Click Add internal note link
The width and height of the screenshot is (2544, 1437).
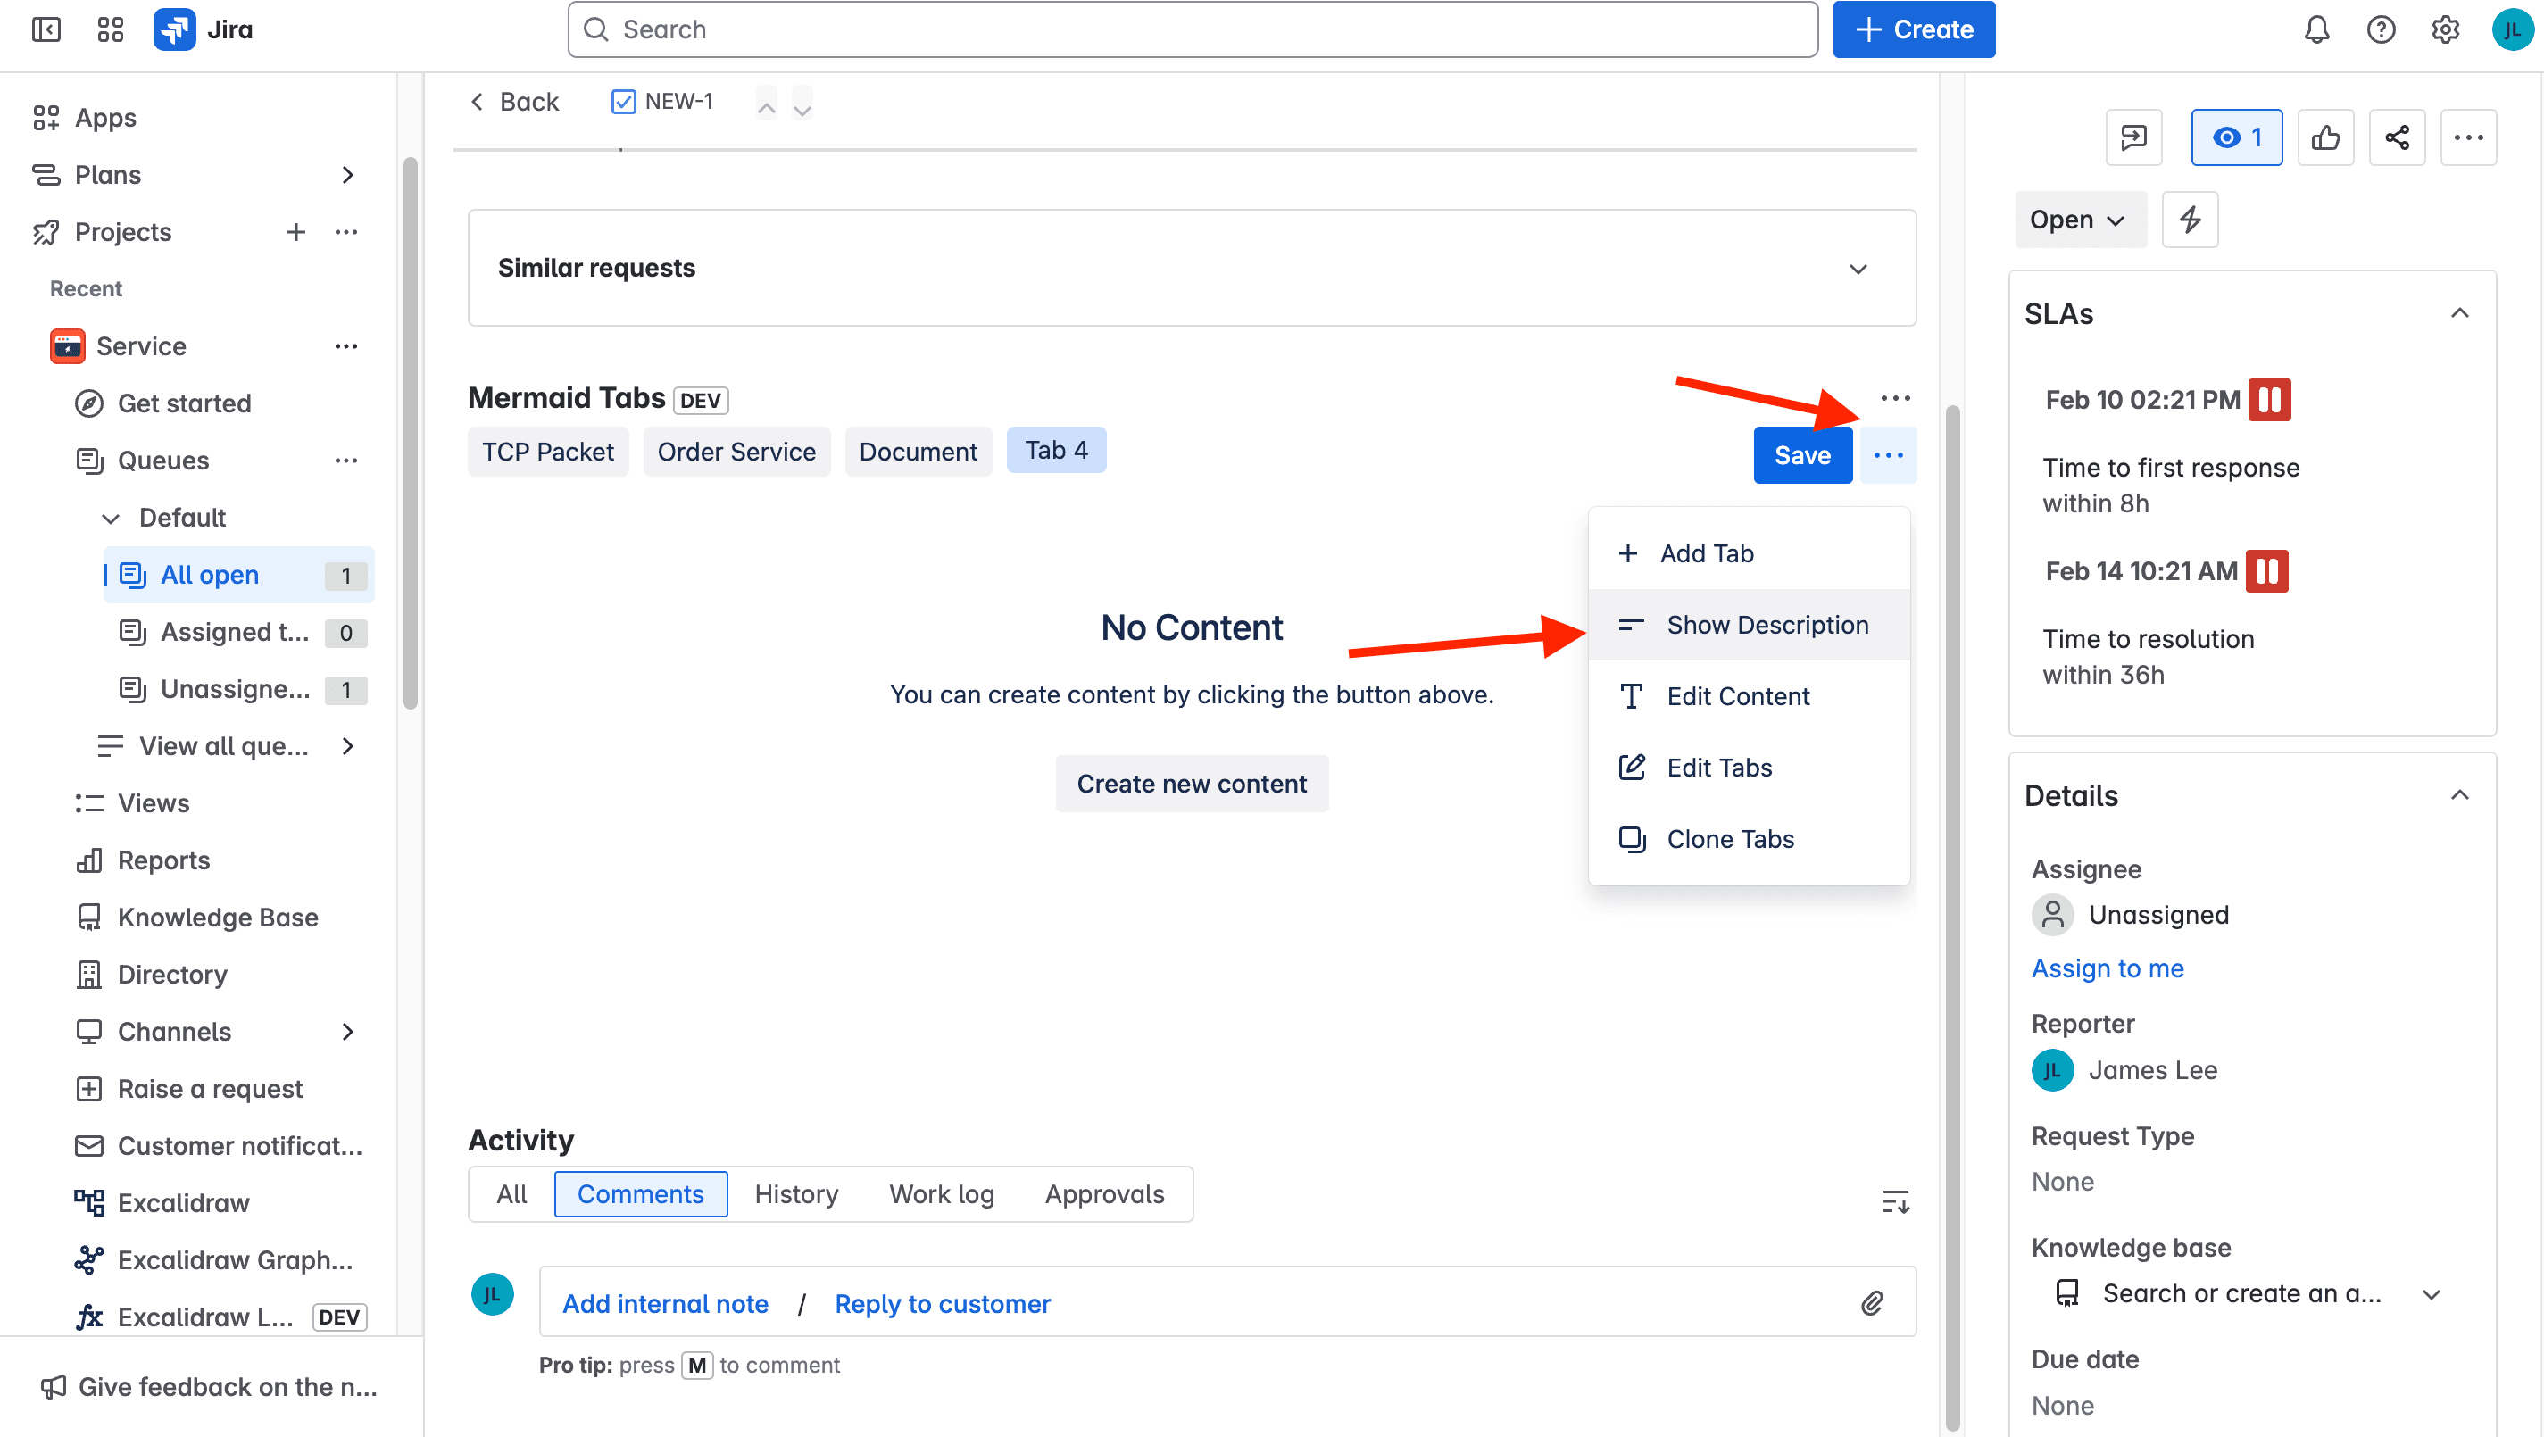(x=665, y=1304)
